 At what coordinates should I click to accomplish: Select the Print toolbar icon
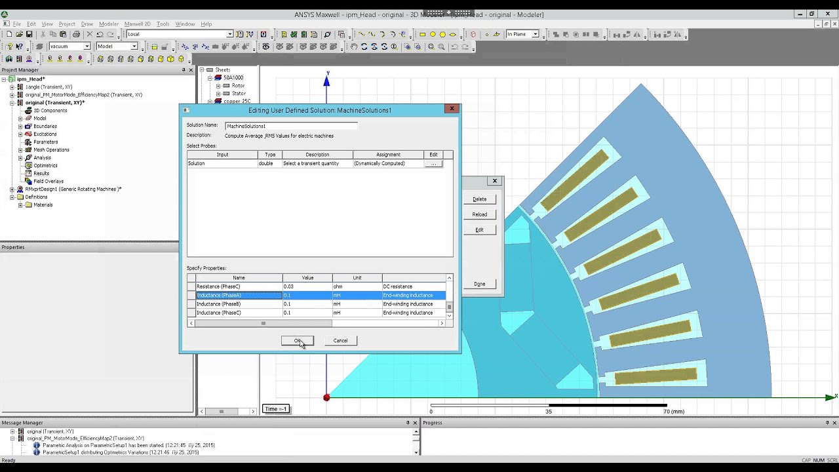(x=76, y=34)
